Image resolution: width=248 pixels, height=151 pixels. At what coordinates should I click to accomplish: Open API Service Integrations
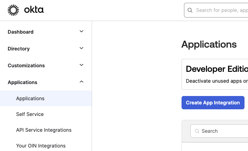44,130
